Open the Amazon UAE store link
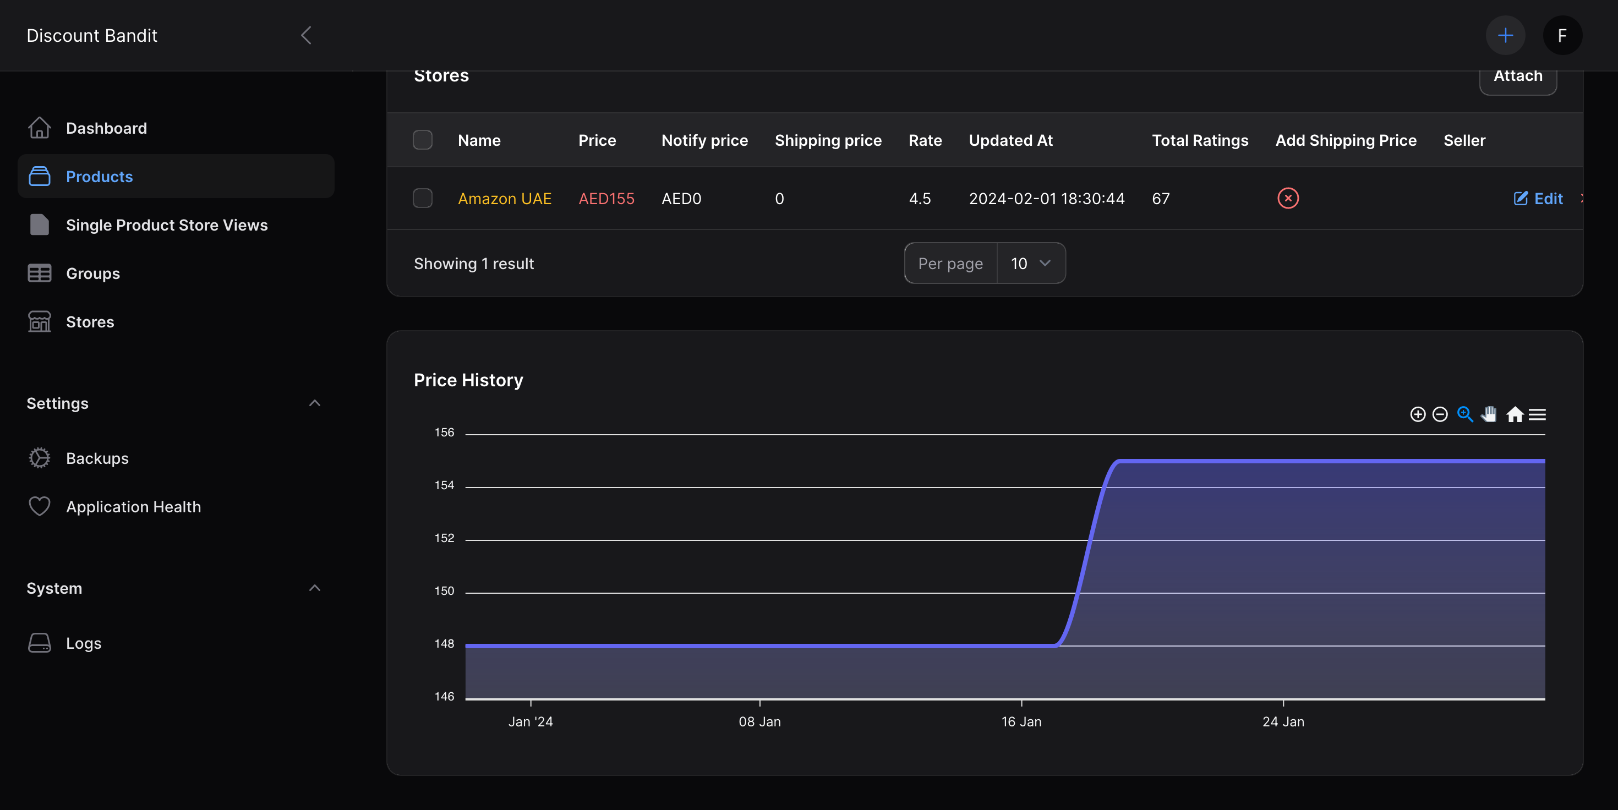Viewport: 1618px width, 810px height. click(x=504, y=198)
